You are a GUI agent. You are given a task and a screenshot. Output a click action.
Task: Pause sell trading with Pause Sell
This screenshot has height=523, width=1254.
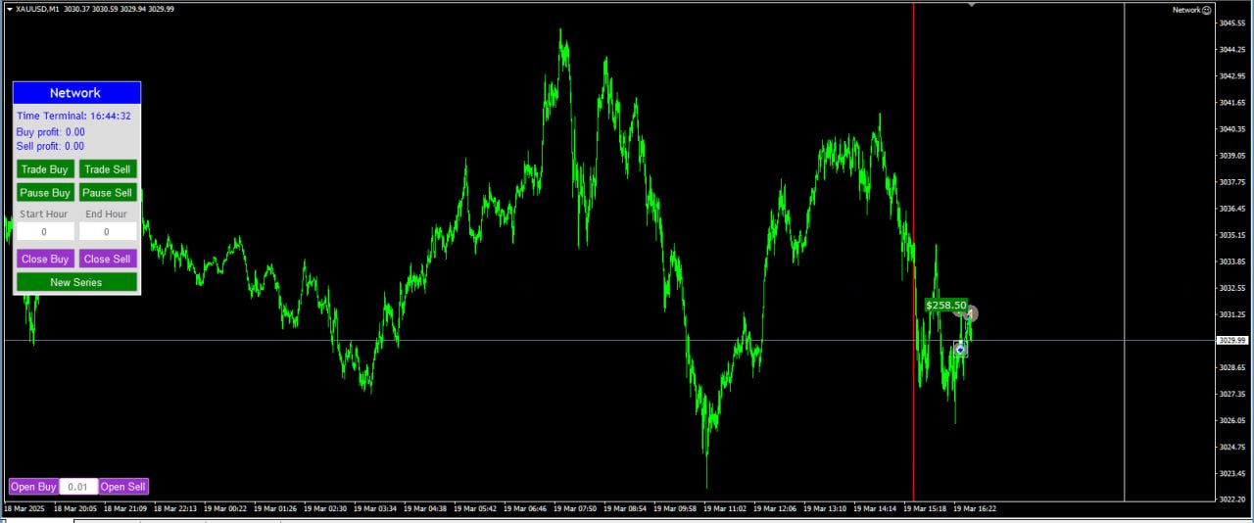pyautogui.click(x=108, y=193)
